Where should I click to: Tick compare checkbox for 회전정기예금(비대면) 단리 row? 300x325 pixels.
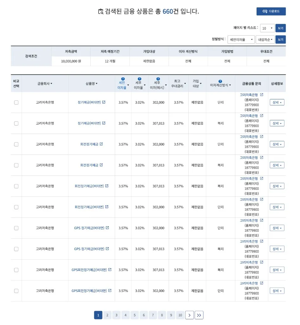16,207
